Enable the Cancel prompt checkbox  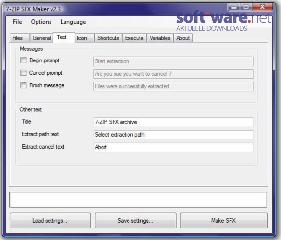[24, 73]
